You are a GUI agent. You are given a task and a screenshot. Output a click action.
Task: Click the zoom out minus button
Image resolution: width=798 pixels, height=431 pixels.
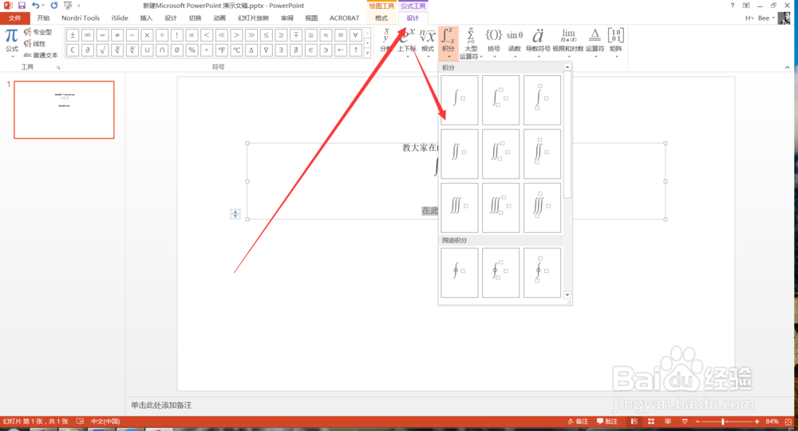697,421
